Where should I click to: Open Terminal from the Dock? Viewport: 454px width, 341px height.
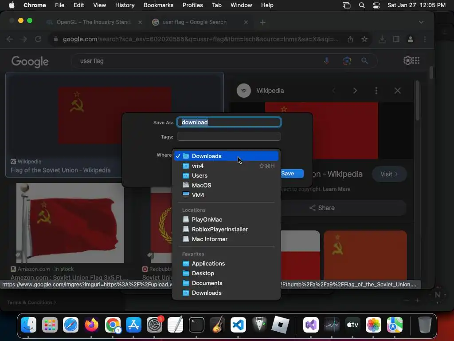coord(196,325)
